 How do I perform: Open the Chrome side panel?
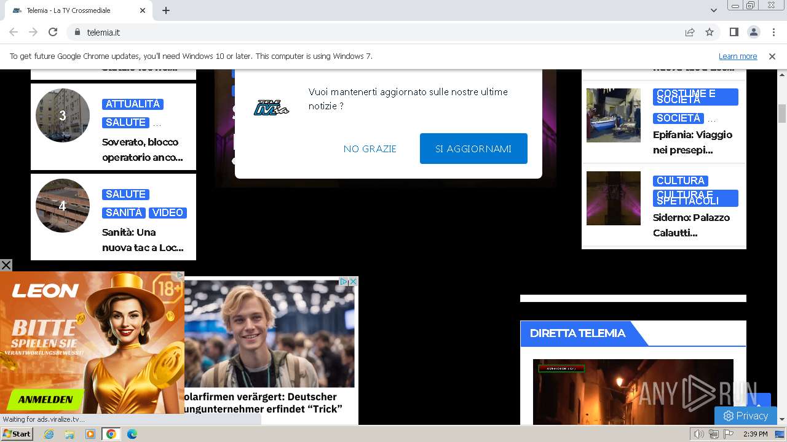coord(734,32)
